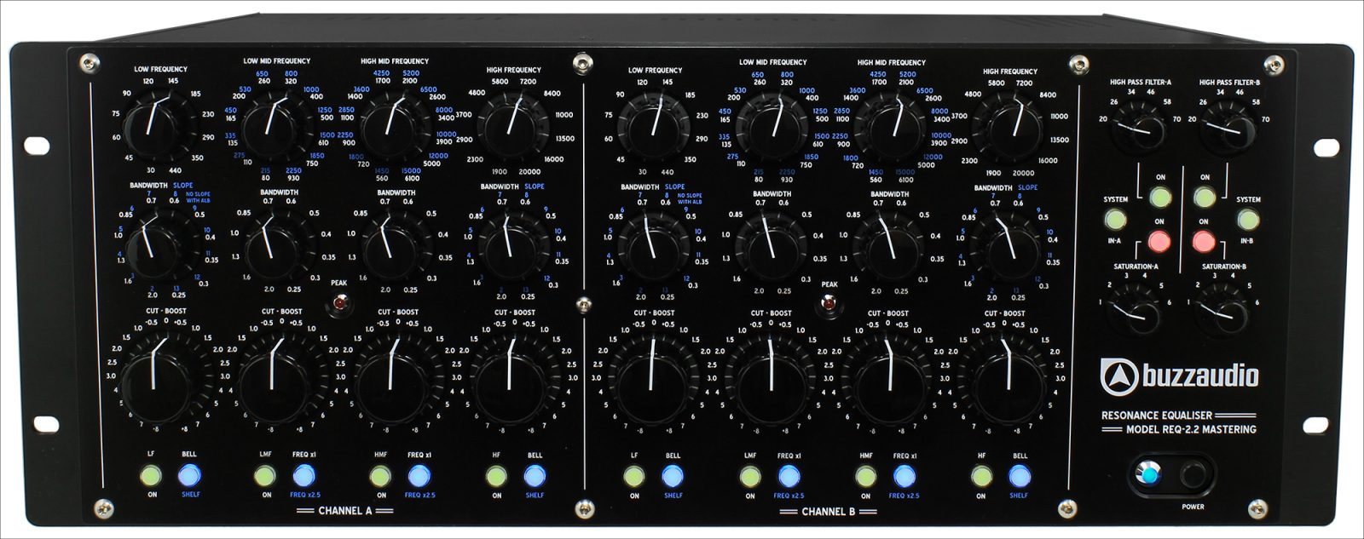This screenshot has width=1364, height=539.
Task: Click Channel B low band Cut-Boost knob
Action: pos(651,377)
